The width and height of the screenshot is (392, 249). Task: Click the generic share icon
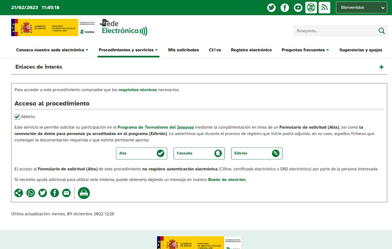click(19, 193)
